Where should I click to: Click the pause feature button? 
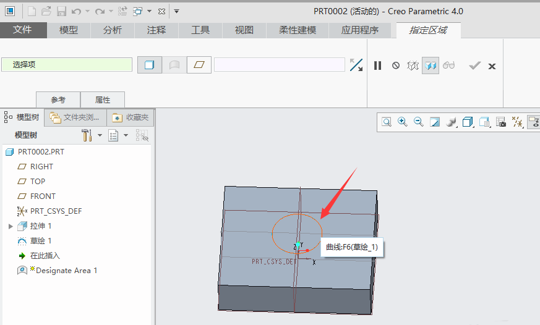(377, 65)
